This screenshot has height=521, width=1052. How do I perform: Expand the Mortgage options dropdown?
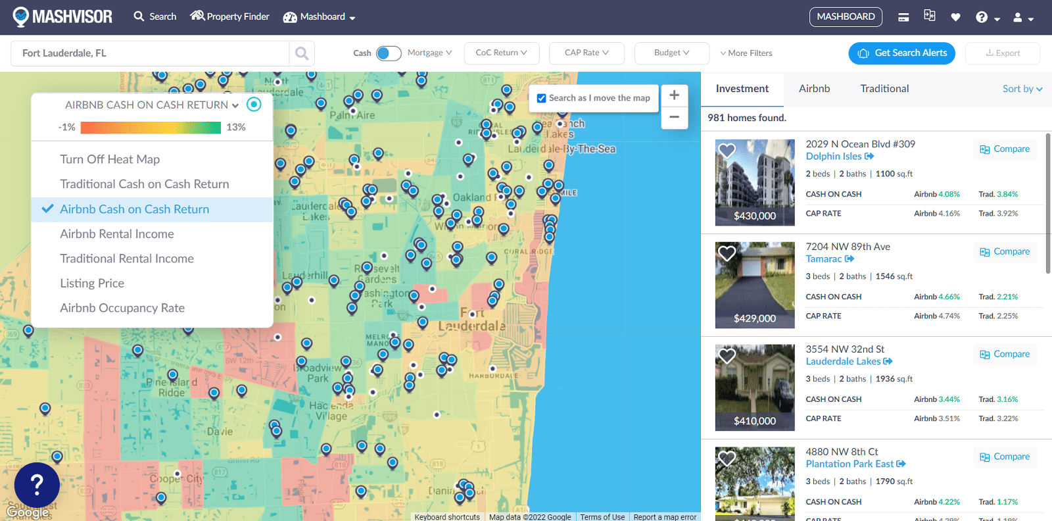point(429,53)
